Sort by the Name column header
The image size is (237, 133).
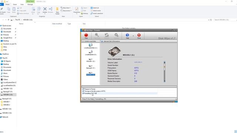coord(21,24)
